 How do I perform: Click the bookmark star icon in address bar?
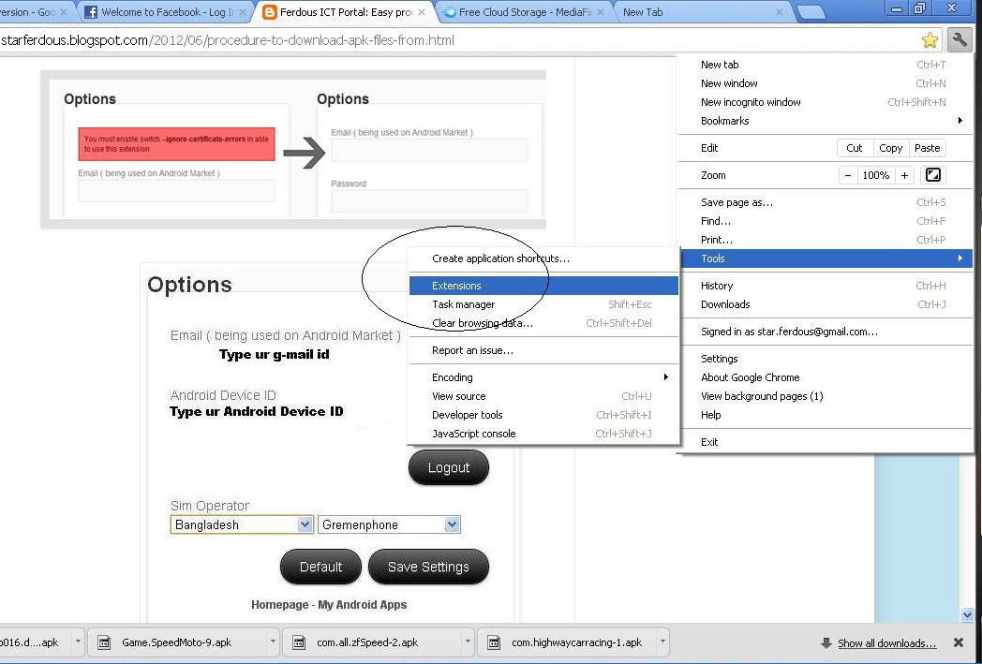[x=930, y=40]
